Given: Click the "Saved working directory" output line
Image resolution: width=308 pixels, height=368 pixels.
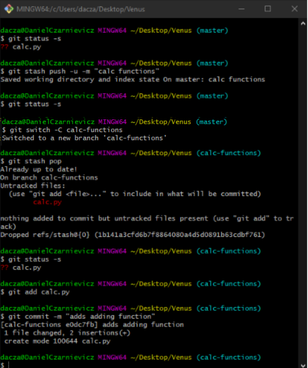Looking at the screenshot, I should (132, 80).
